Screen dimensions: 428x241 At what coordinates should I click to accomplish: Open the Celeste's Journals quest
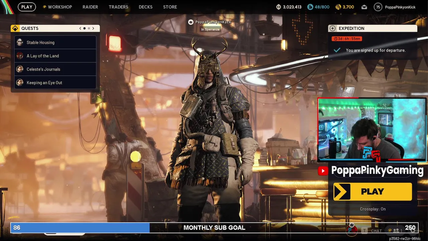pos(55,69)
